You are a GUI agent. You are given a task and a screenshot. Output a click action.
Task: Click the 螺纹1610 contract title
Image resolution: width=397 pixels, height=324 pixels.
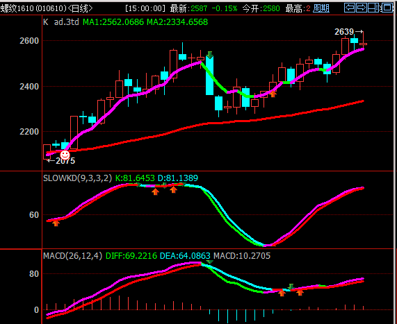(x=17, y=8)
